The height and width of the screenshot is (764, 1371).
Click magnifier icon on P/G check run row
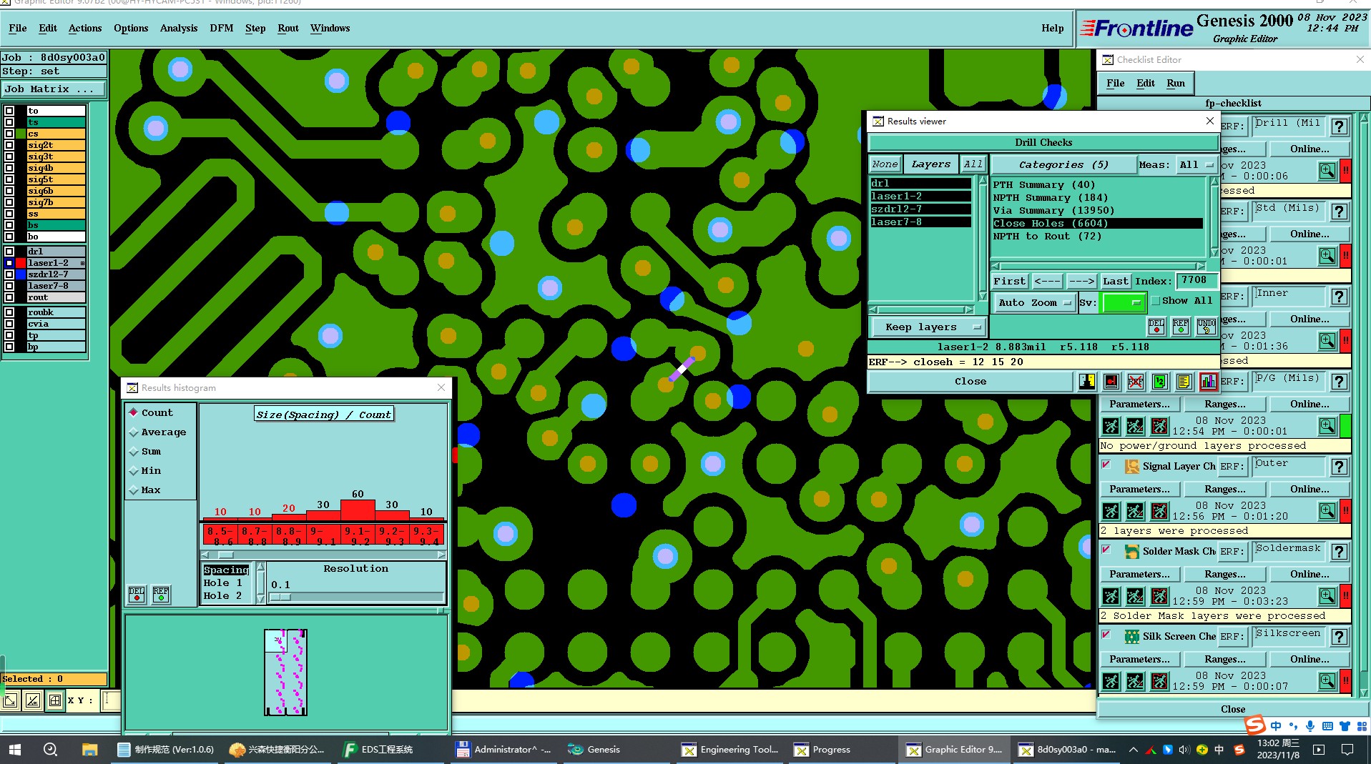coord(1327,426)
